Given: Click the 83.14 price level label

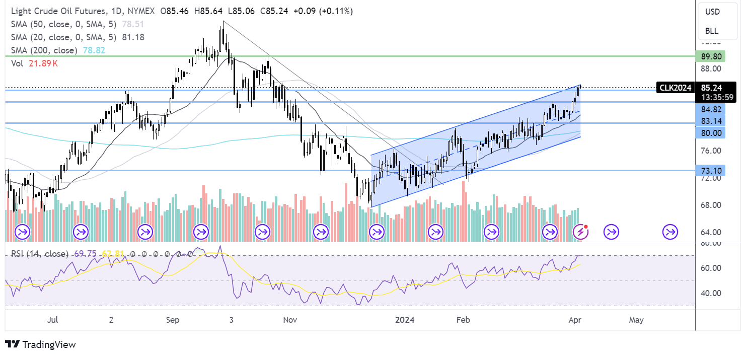Looking at the screenshot, I should tap(709, 121).
